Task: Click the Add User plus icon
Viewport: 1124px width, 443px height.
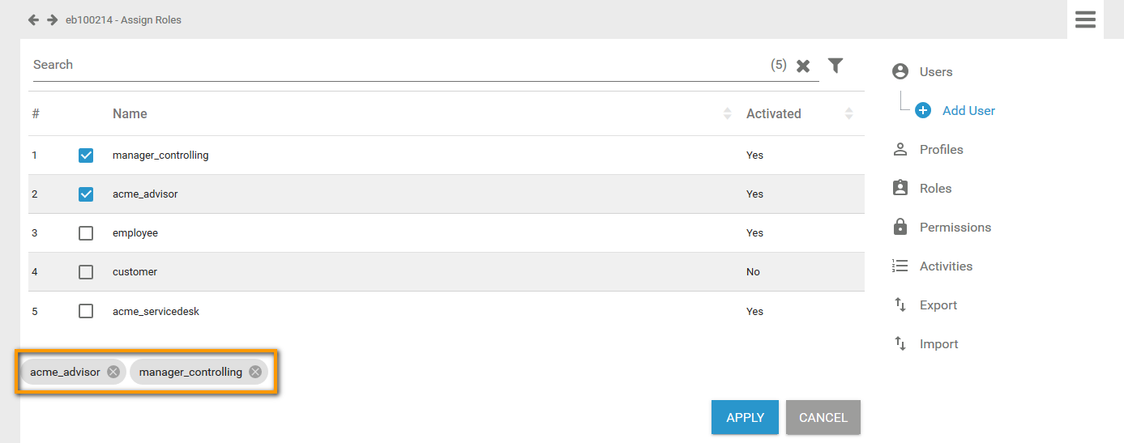Action: click(923, 111)
